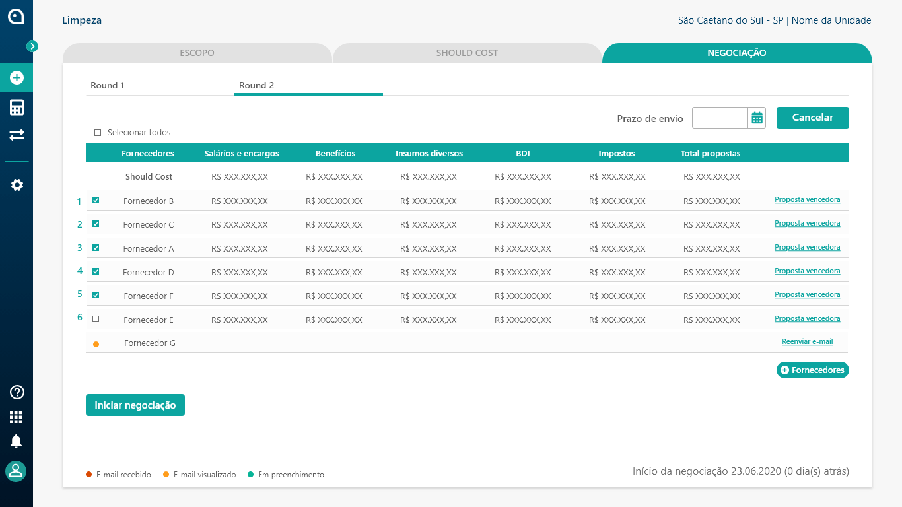This screenshot has width=902, height=507.
Task: Click the Prazo de envio date field
Action: click(720, 118)
